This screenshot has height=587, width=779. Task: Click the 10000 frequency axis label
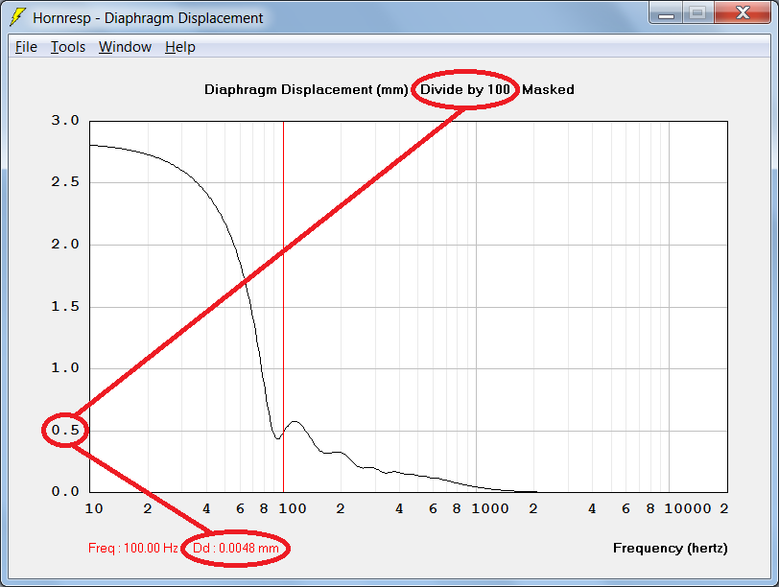click(x=688, y=508)
